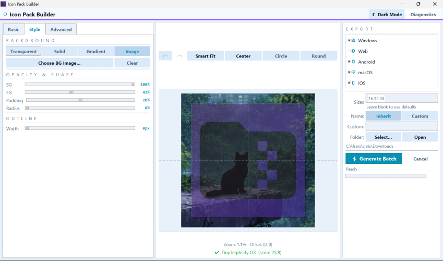Uncheck the iOS export checkbox
The height and width of the screenshot is (261, 443).
349,83
